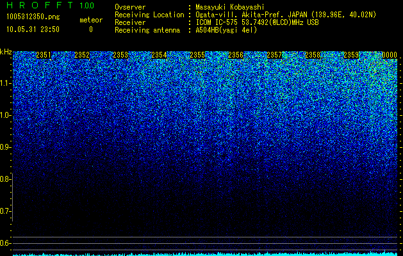
Task: Click the 0.9 kHz axis label
Action: coord(5,147)
